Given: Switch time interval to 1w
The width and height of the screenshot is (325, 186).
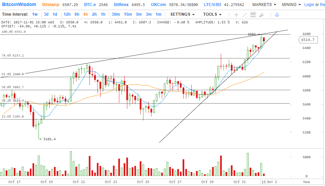Looking at the screenshot, I should point(35,14).
